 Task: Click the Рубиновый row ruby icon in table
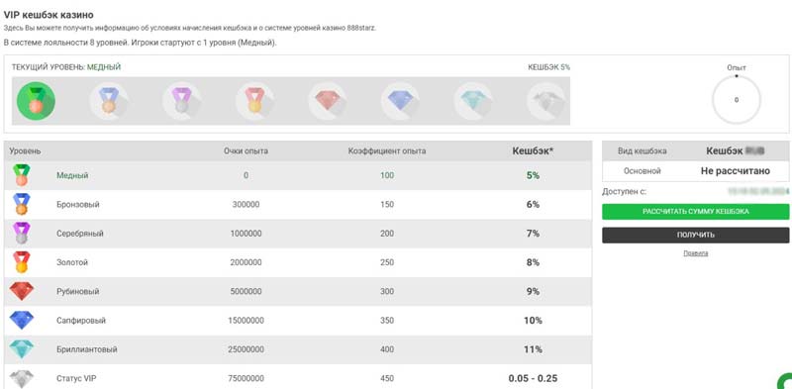[x=22, y=291]
